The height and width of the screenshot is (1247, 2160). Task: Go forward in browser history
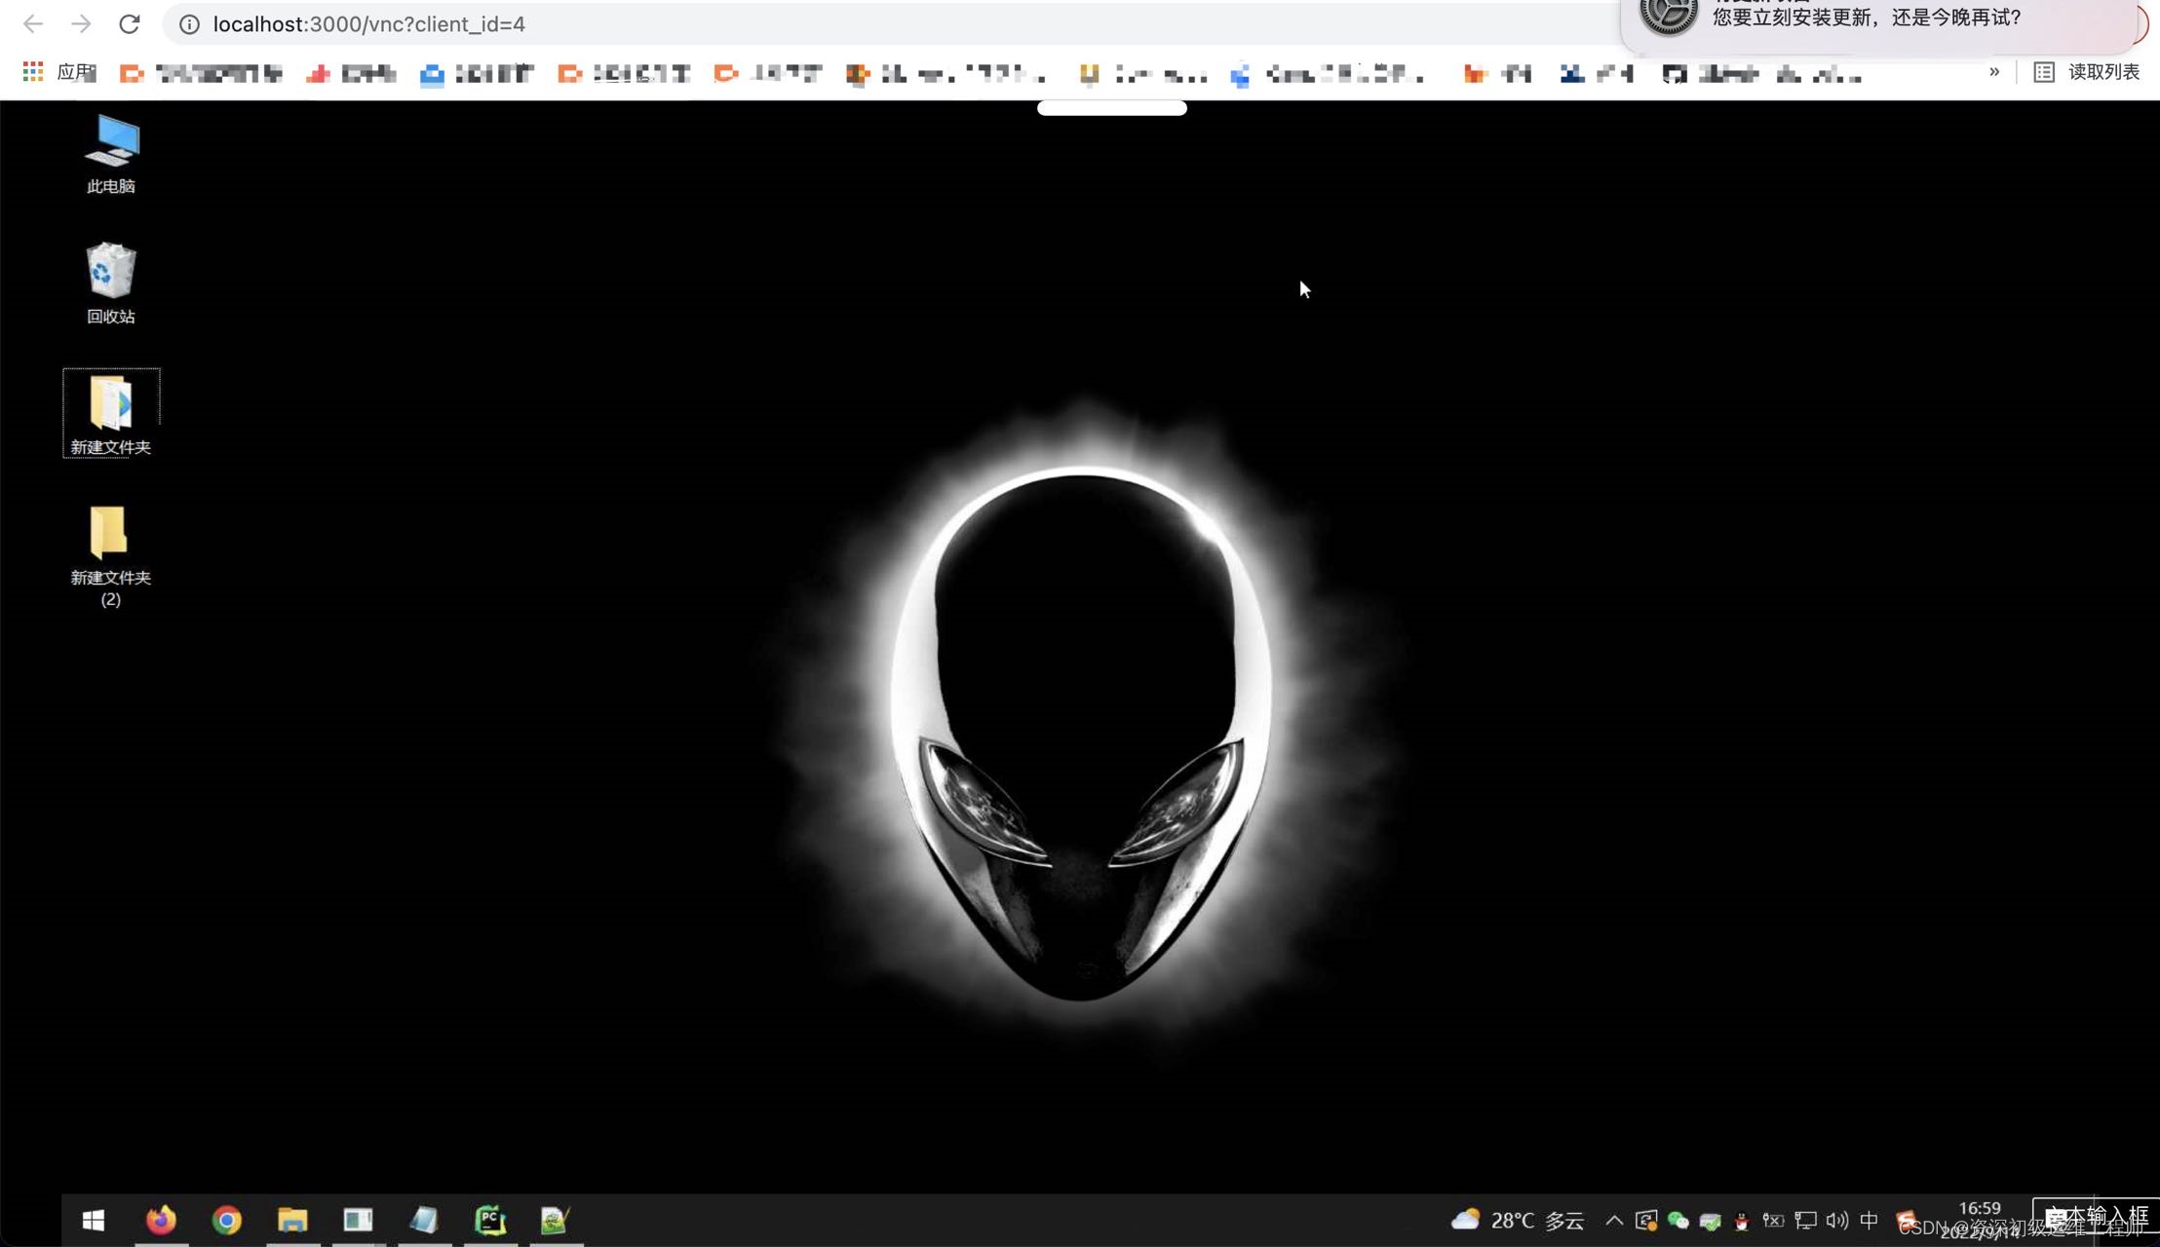click(x=81, y=24)
